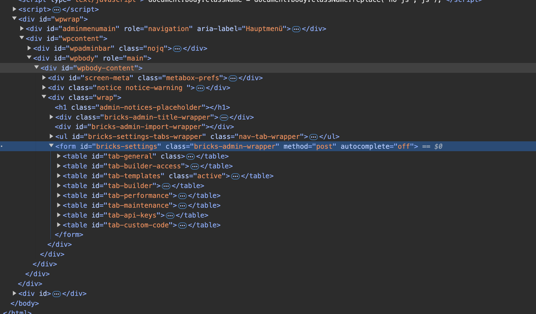Click ellipsis badge in tab-maintenance row
The image size is (536, 314).
click(x=182, y=206)
